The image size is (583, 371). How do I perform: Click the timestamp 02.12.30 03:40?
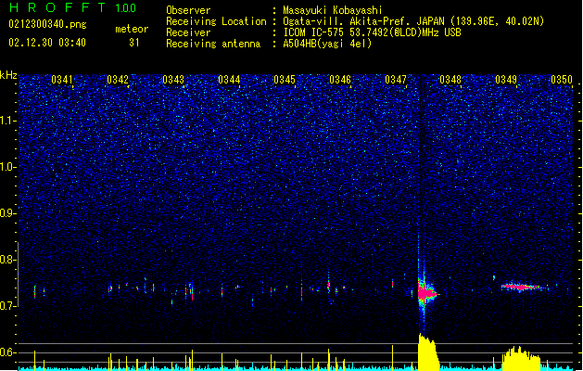[47, 43]
